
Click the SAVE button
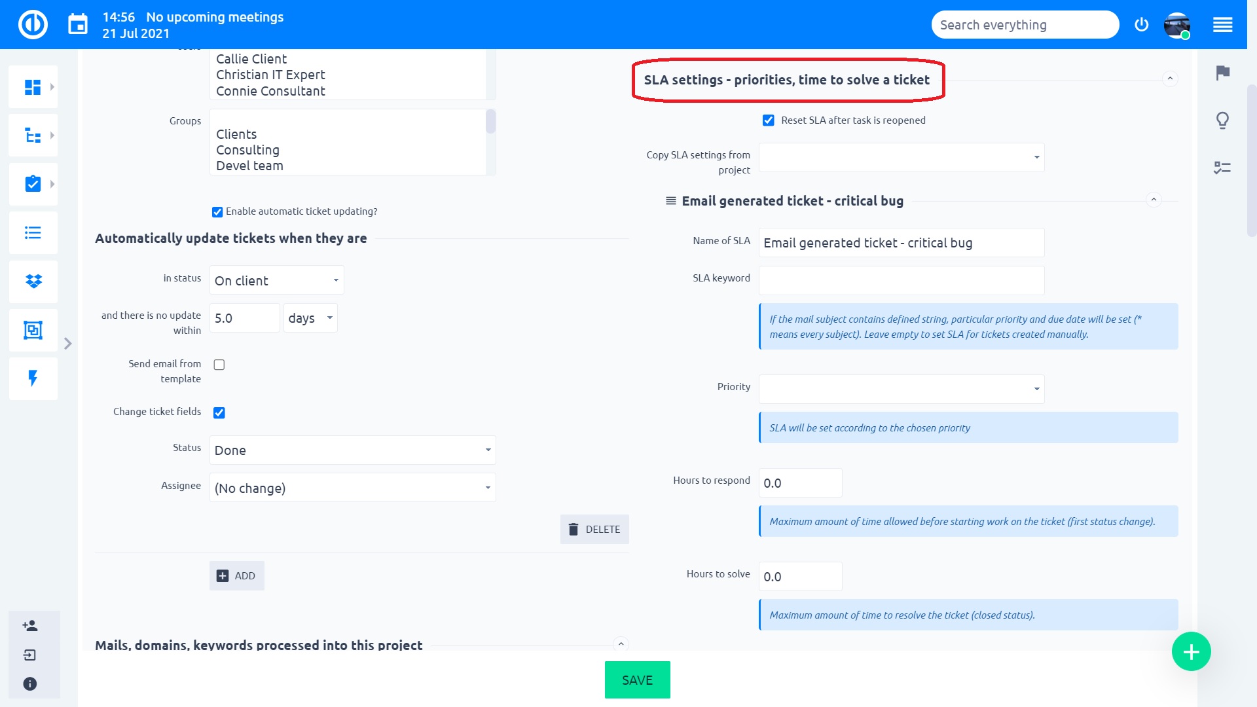point(638,680)
